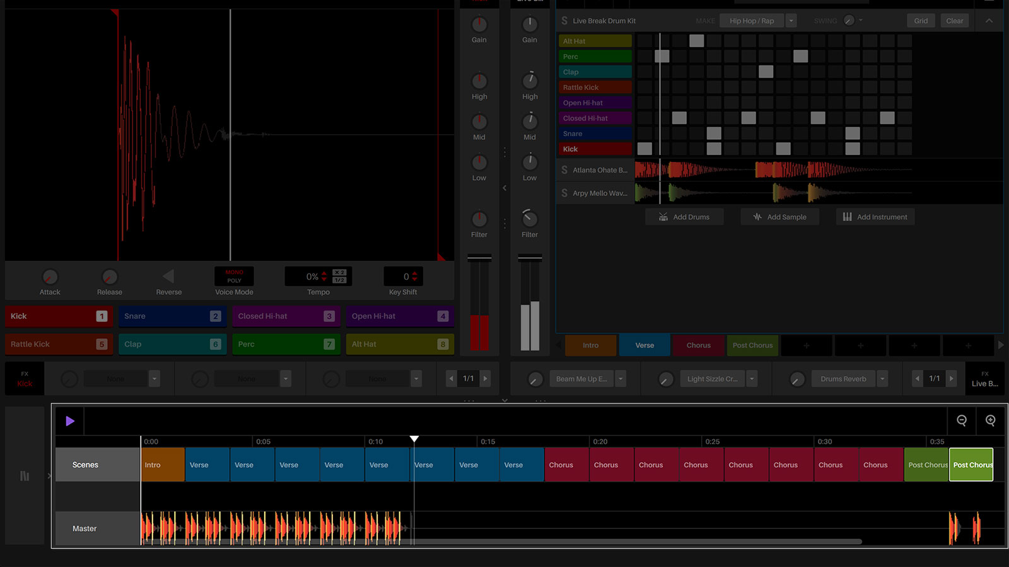The image size is (1009, 567).
Task: Go to next Kick FX page
Action: [x=485, y=379]
